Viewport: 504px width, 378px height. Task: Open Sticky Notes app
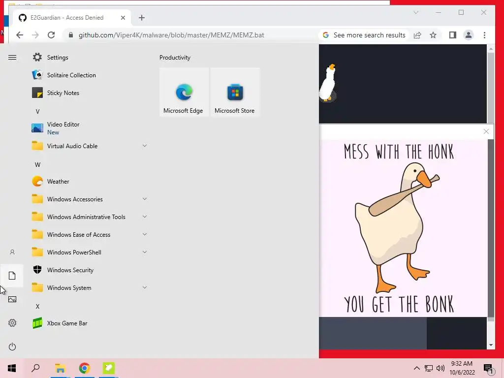click(90, 93)
